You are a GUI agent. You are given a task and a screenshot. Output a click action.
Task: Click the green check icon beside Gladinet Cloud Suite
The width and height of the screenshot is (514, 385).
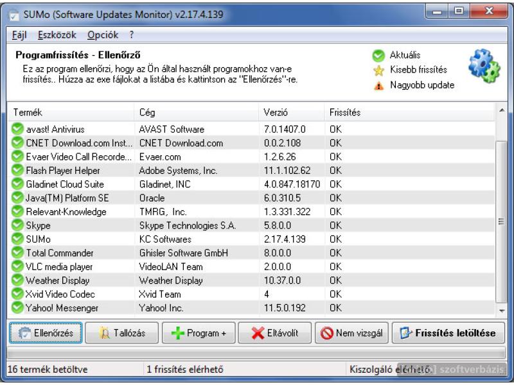pos(17,184)
